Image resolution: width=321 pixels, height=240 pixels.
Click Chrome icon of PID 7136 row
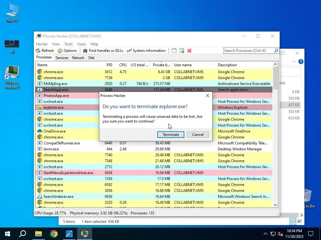(x=40, y=77)
